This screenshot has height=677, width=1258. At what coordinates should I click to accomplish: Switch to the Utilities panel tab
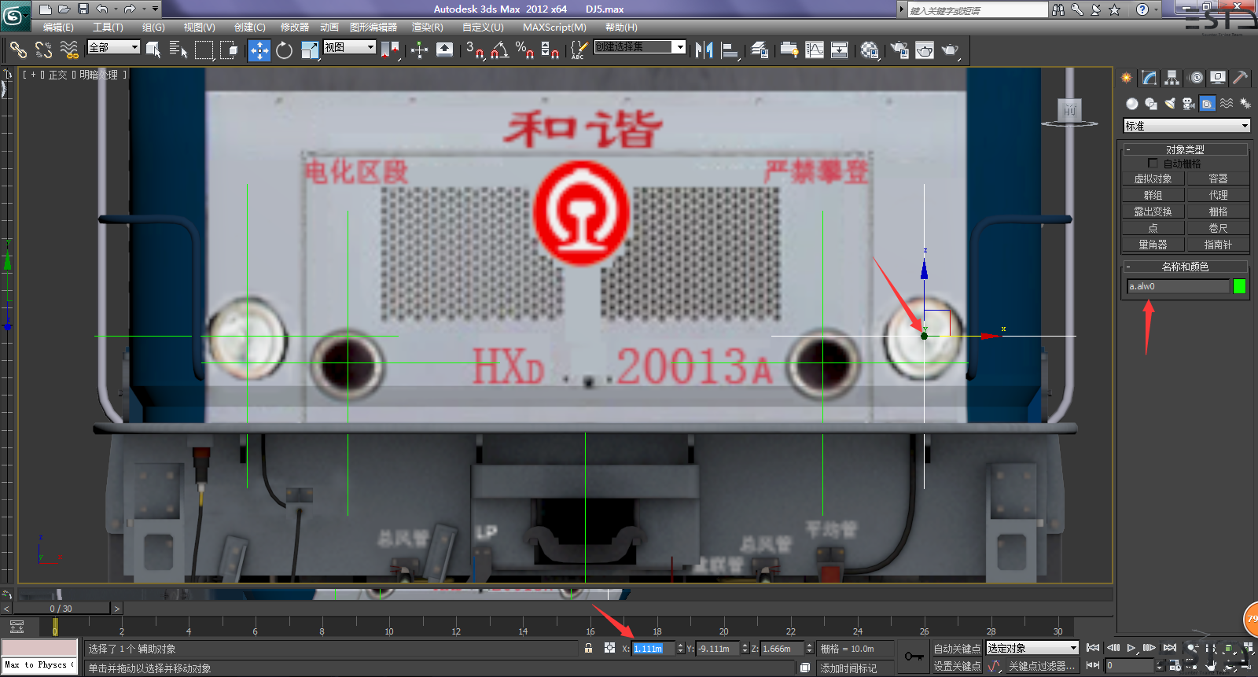coord(1241,77)
